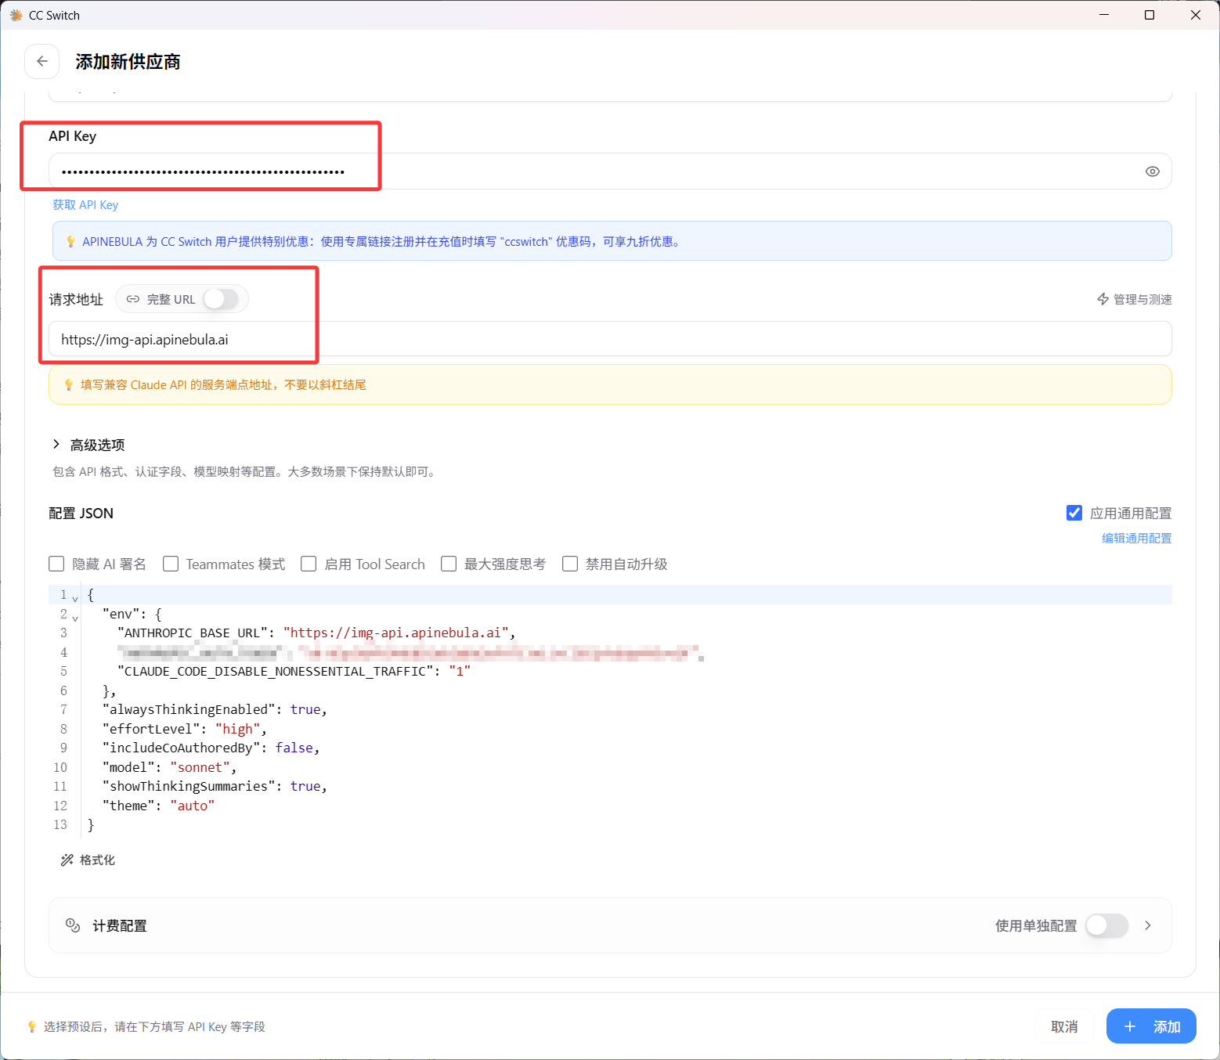Click the CC Switch app icon in title bar

tap(16, 15)
